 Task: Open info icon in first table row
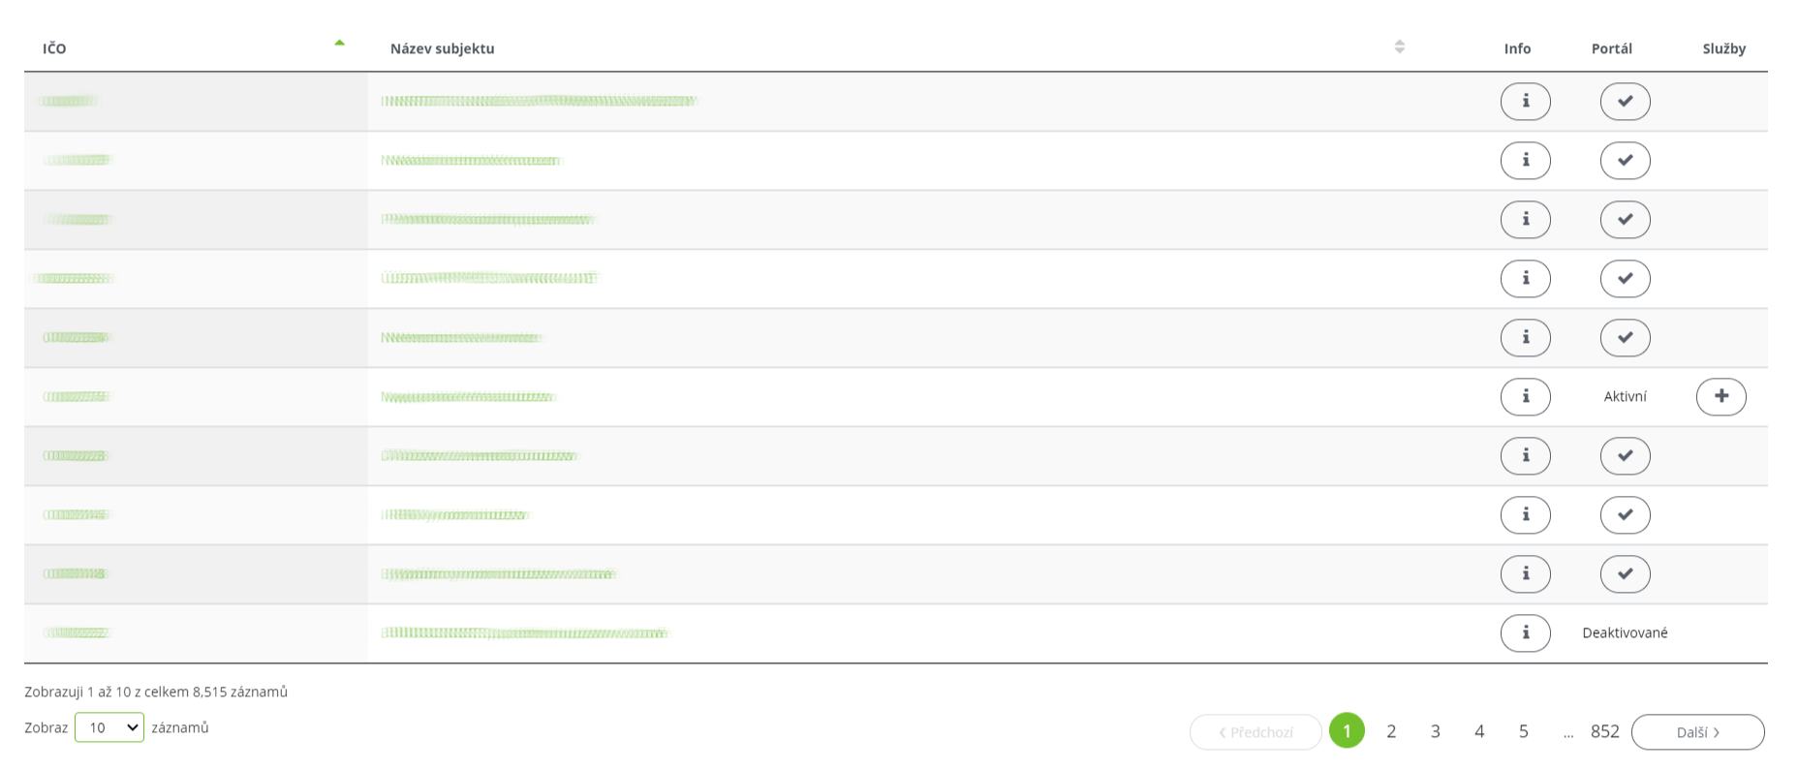pyautogui.click(x=1525, y=102)
